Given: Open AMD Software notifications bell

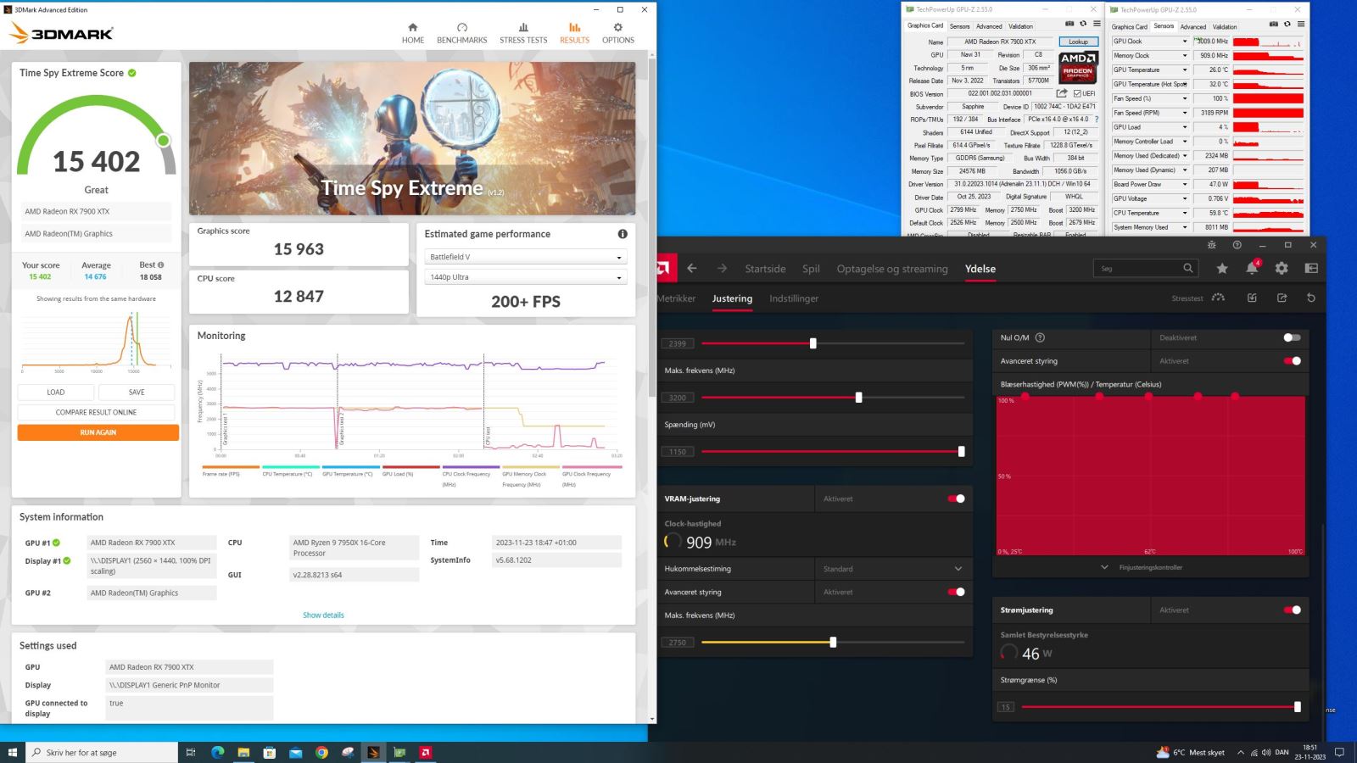Looking at the screenshot, I should click(x=1252, y=268).
